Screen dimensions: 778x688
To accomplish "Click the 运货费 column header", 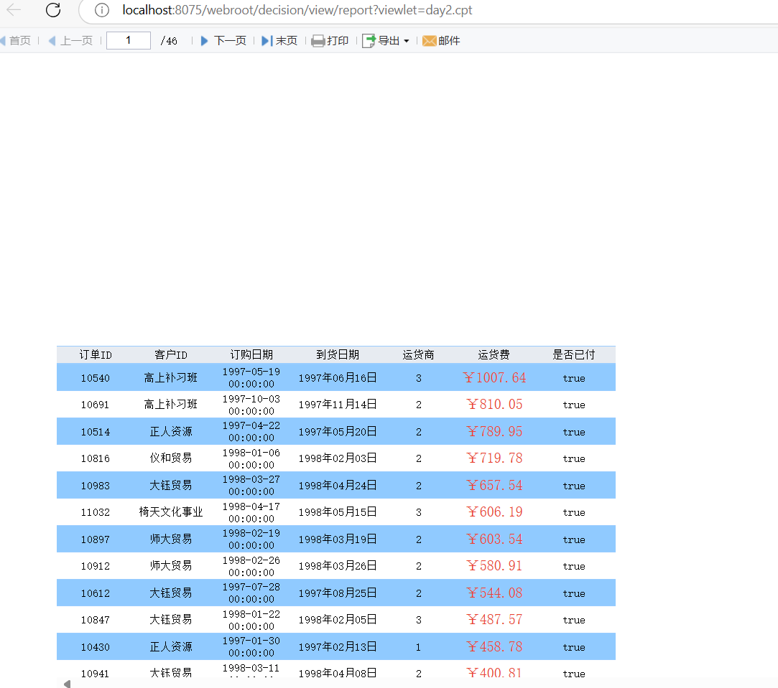I will pyautogui.click(x=494, y=355).
